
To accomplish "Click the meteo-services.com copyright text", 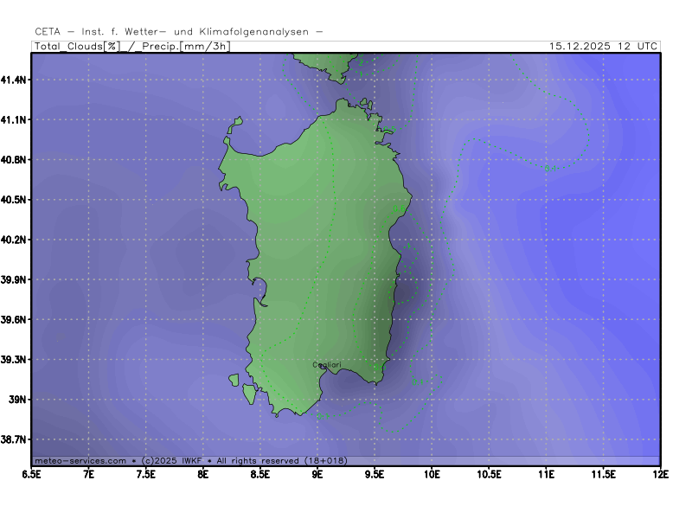I will (189, 460).
